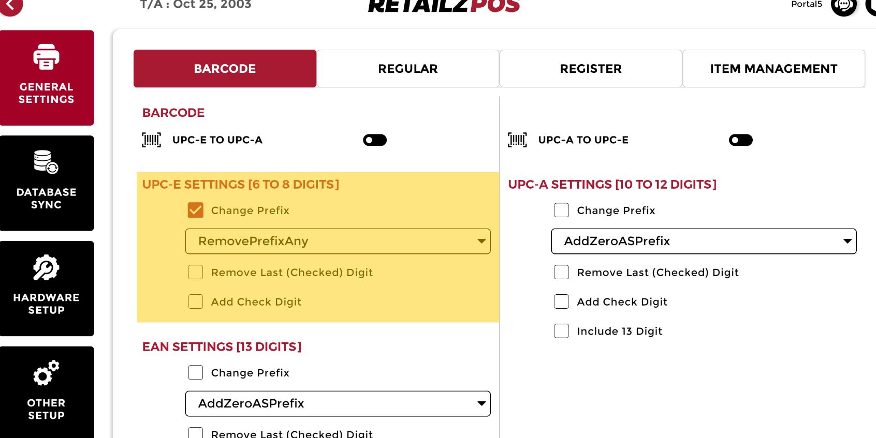The width and height of the screenshot is (876, 438).
Task: Click the General Settings printer icon
Action: (x=47, y=57)
